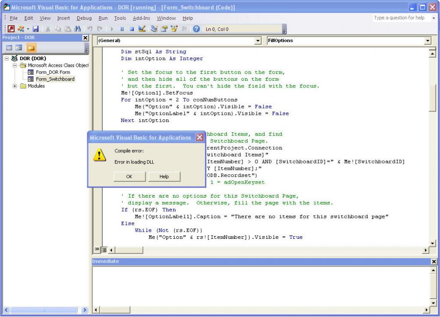The width and height of the screenshot is (440, 317).
Task: Open the Debug menu
Action: click(x=84, y=18)
